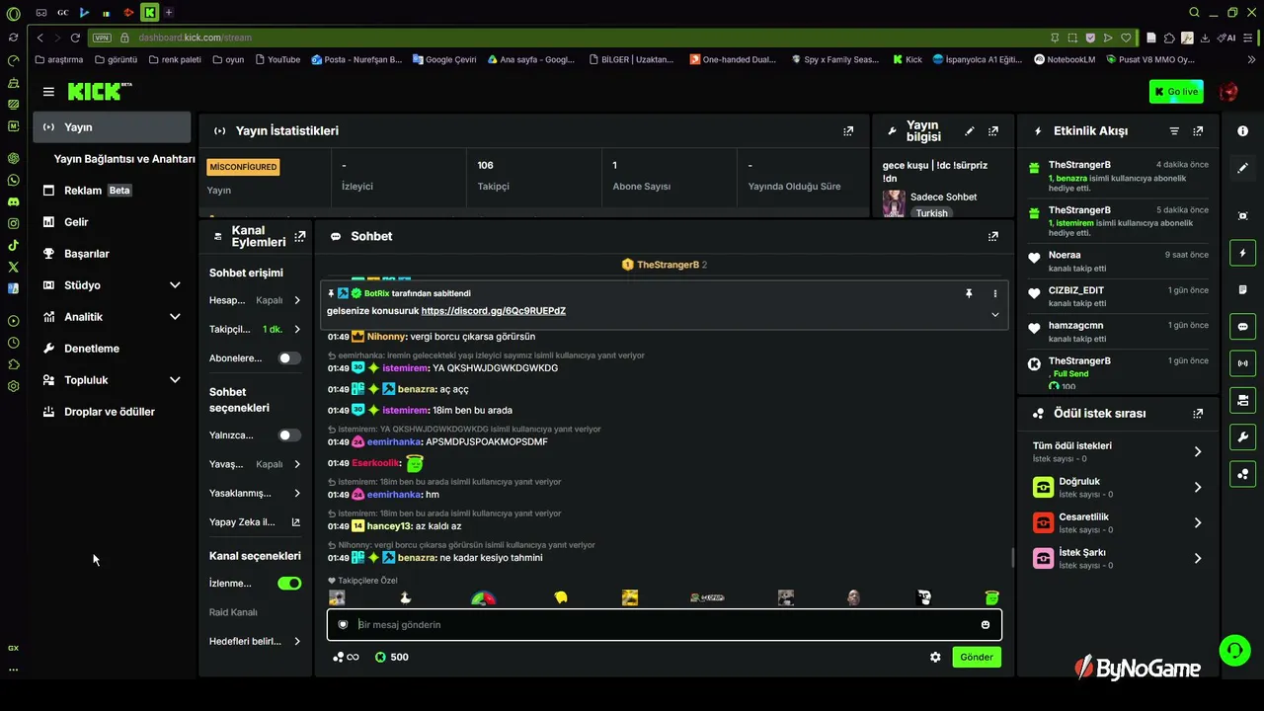The height and width of the screenshot is (711, 1264).
Task: Open the YouTube bookmark
Action: pyautogui.click(x=277, y=59)
